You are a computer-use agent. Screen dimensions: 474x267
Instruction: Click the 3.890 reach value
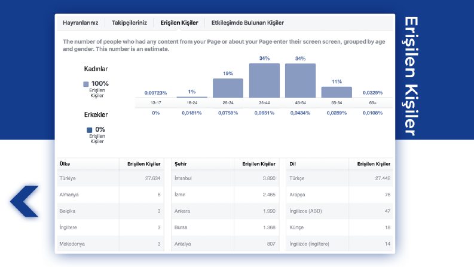click(269, 178)
